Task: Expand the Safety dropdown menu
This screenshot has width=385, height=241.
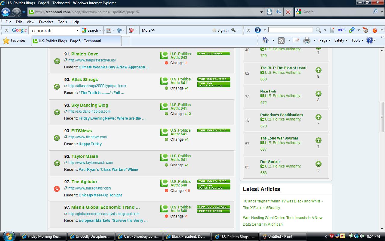Action: point(341,40)
